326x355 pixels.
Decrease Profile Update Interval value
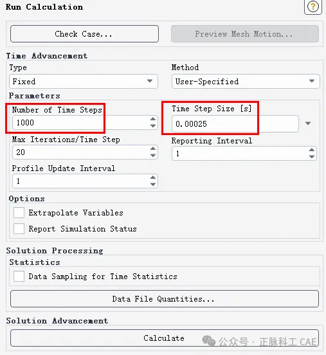(153, 185)
